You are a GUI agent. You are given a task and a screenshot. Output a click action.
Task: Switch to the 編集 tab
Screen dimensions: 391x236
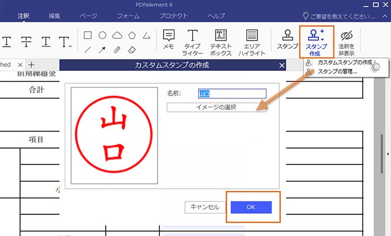55,16
